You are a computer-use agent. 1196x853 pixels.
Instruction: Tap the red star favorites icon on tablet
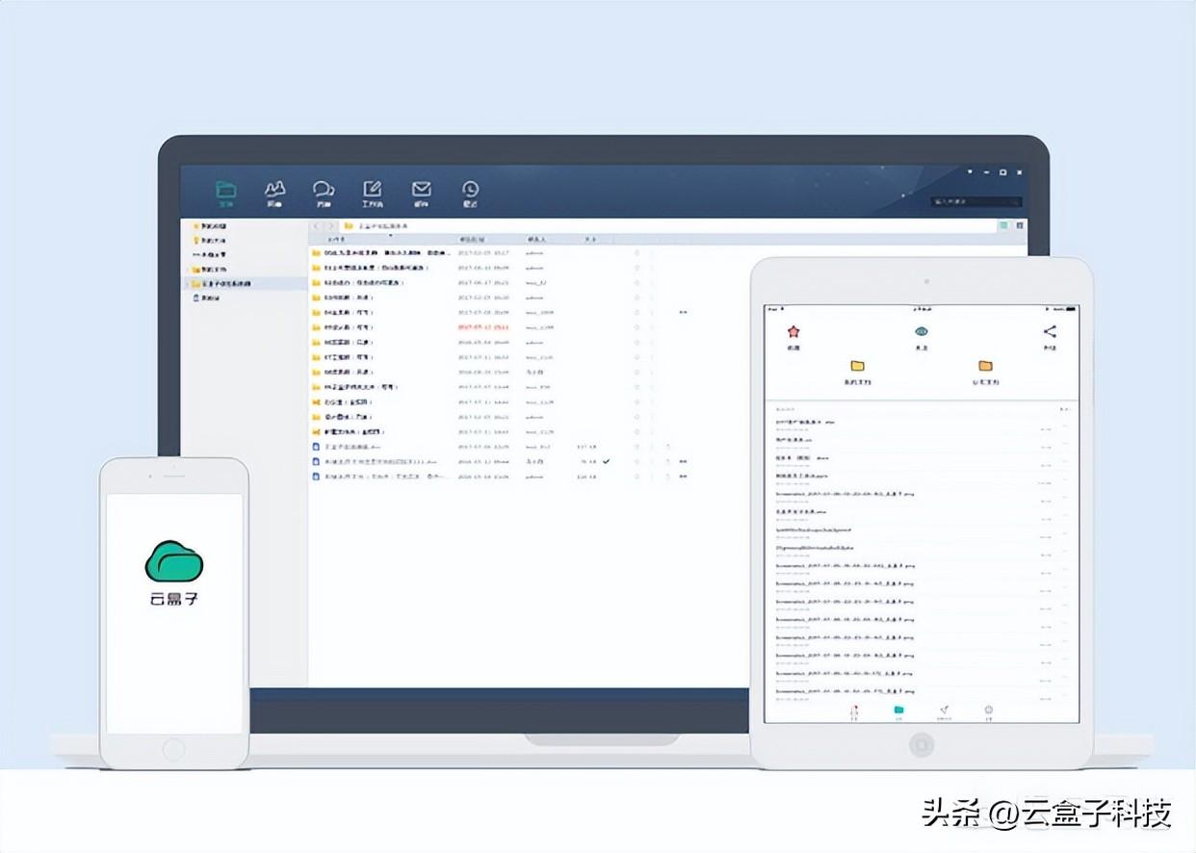coord(793,332)
